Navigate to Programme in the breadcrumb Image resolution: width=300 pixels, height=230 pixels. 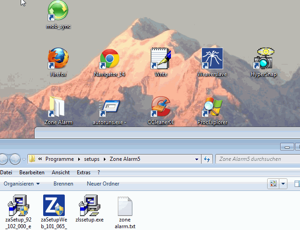(x=59, y=159)
